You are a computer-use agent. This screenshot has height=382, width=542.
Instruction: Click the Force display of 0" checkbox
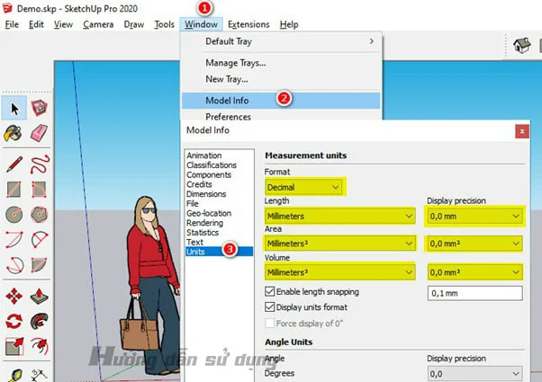269,324
